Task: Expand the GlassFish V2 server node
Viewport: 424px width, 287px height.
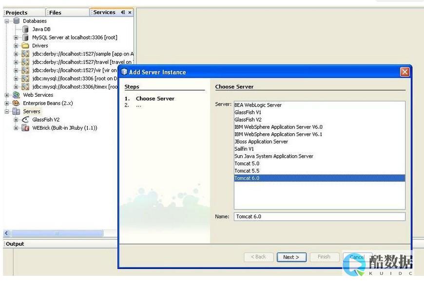Action: click(16, 120)
